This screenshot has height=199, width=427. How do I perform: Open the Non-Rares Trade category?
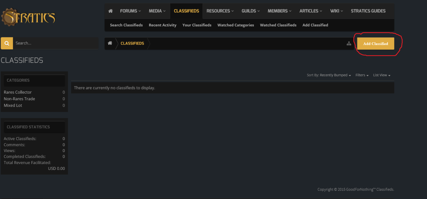(x=19, y=99)
